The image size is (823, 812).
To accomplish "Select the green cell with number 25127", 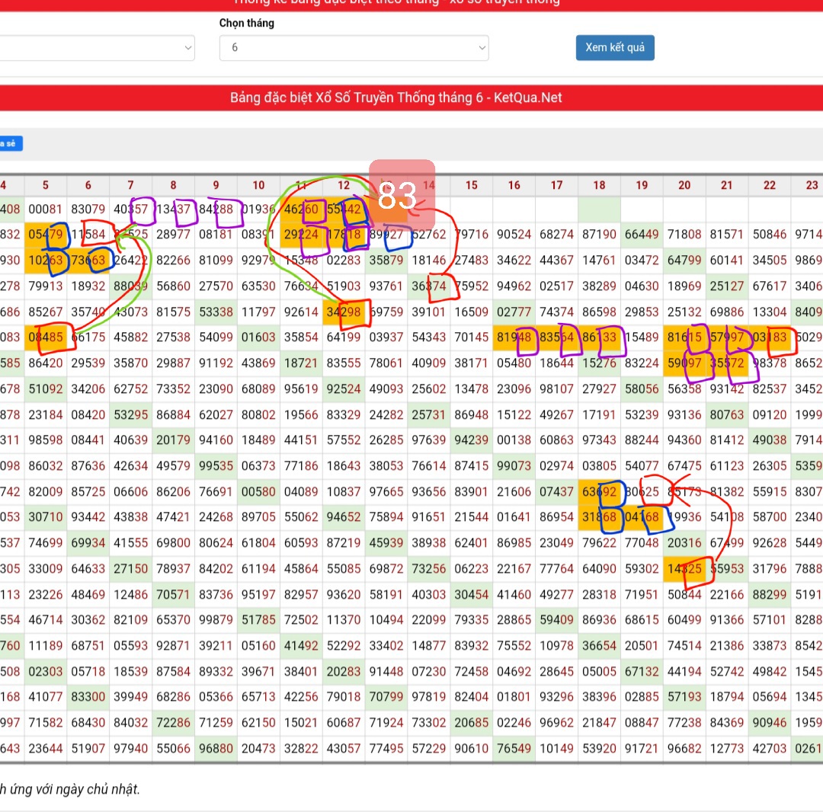I will tap(727, 286).
